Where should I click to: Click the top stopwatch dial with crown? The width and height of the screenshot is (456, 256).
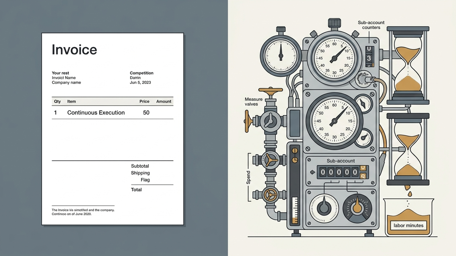(334, 58)
